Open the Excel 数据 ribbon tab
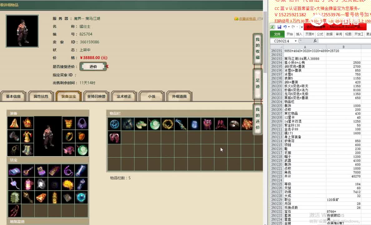Viewport: 371px width, 225px height. click(329, 34)
